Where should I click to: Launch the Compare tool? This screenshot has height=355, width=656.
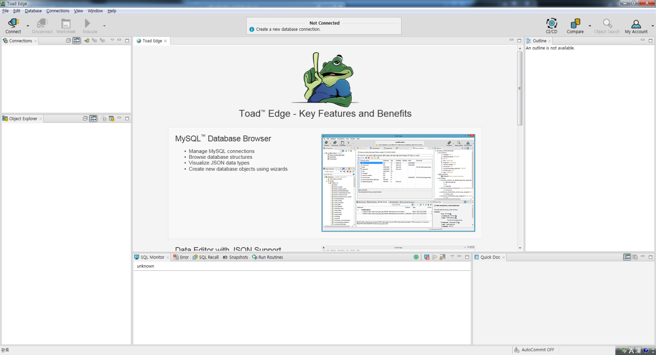pyautogui.click(x=575, y=26)
